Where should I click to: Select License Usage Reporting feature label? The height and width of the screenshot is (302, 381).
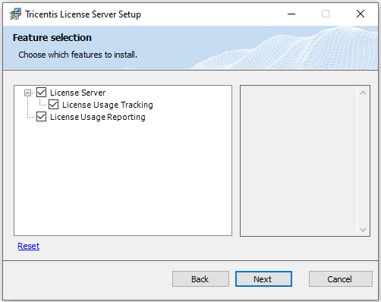pos(98,117)
